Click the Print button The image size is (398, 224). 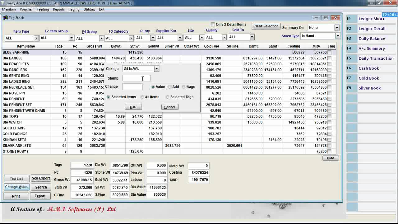tap(16, 196)
